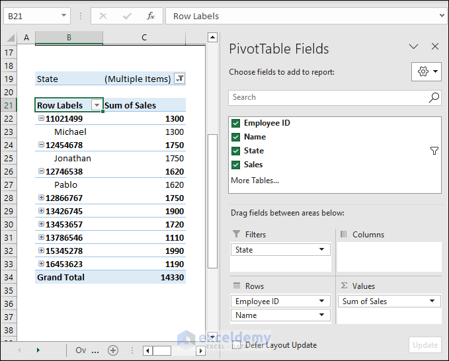Image resolution: width=449 pixels, height=361 pixels.
Task: Click horizontal scroll left arrow
Action: (x=147, y=350)
